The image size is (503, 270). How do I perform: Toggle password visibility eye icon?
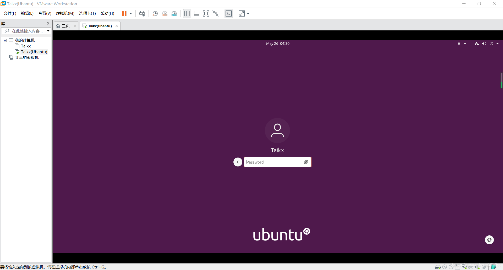(x=306, y=162)
